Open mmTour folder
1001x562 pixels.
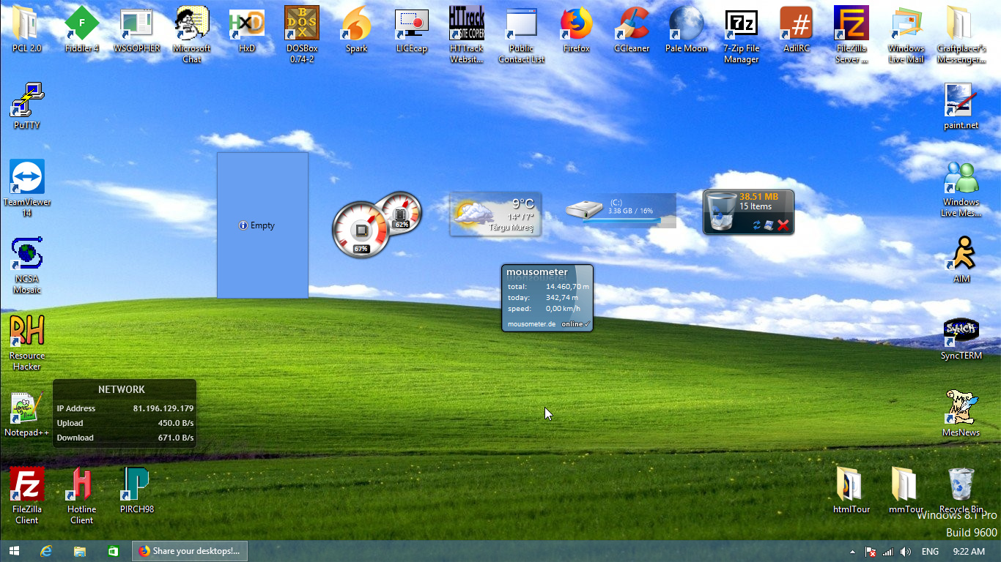tap(906, 491)
